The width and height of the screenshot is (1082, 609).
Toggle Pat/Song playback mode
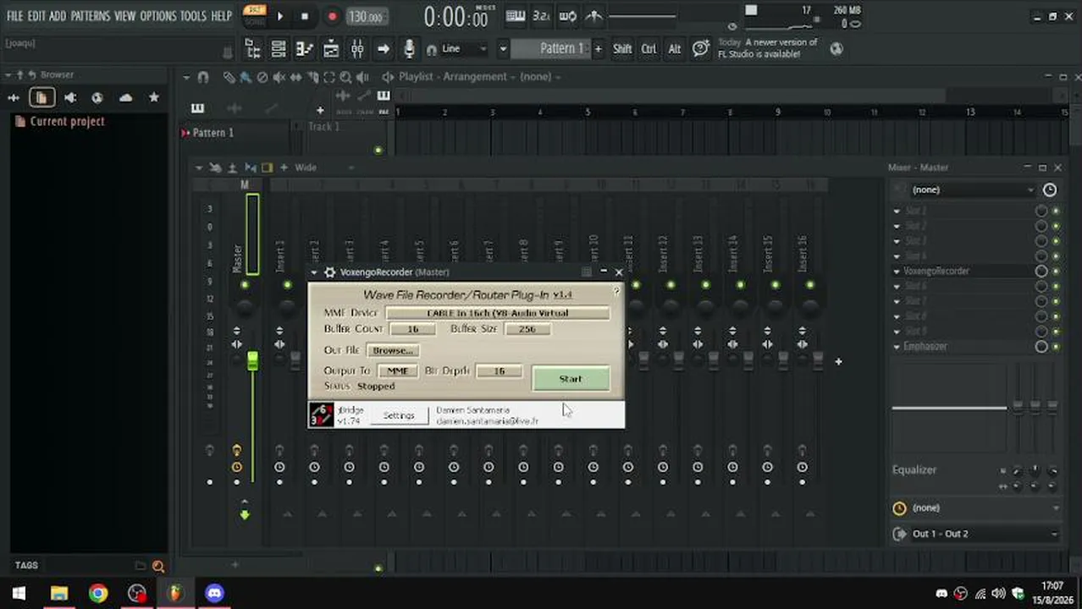254,16
